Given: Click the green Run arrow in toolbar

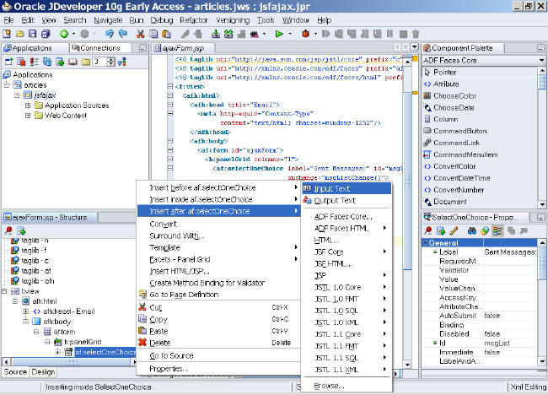Looking at the screenshot, I should 279,34.
